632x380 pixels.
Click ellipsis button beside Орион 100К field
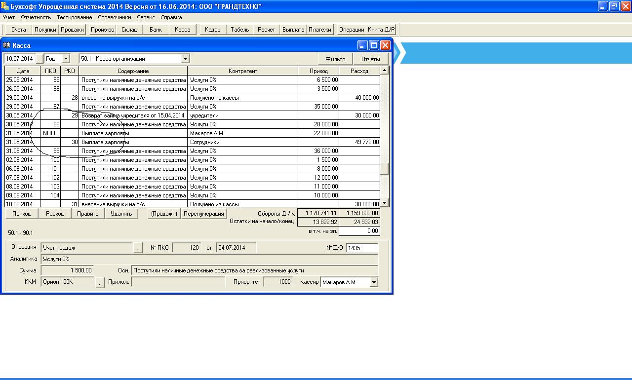[x=100, y=283]
